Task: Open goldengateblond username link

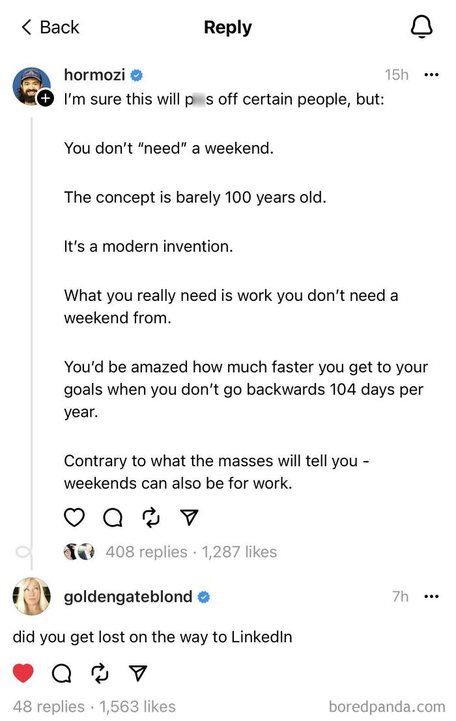Action: 128,597
